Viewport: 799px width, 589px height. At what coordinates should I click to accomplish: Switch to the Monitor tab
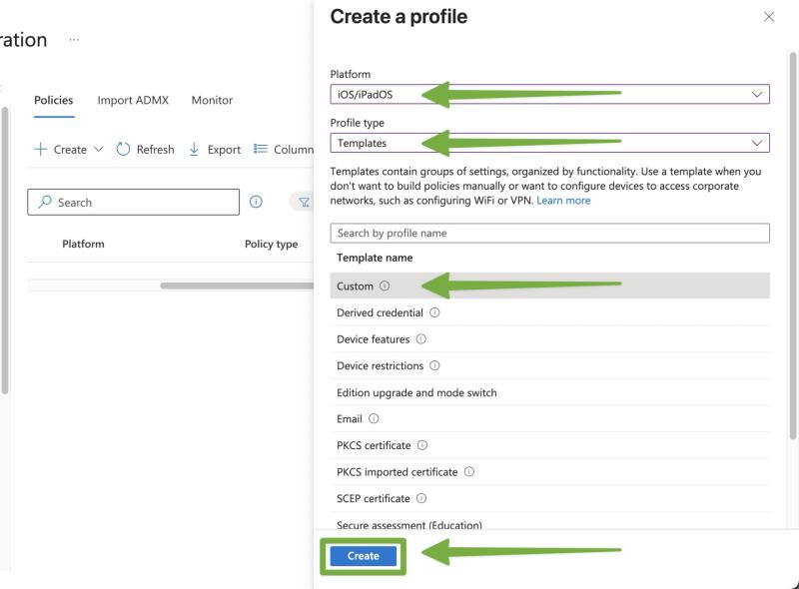[211, 100]
